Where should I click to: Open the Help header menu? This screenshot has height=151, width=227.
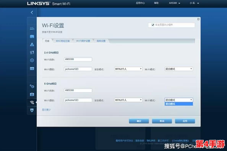(156, 3)
